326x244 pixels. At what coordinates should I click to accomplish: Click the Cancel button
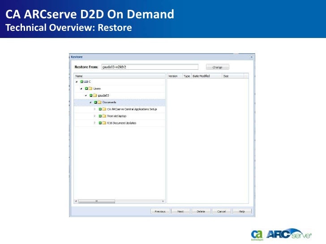tap(221, 211)
